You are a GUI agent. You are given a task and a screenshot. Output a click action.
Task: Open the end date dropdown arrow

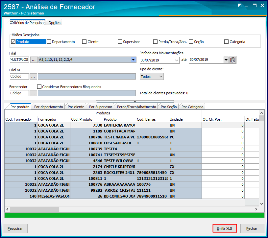226,60
